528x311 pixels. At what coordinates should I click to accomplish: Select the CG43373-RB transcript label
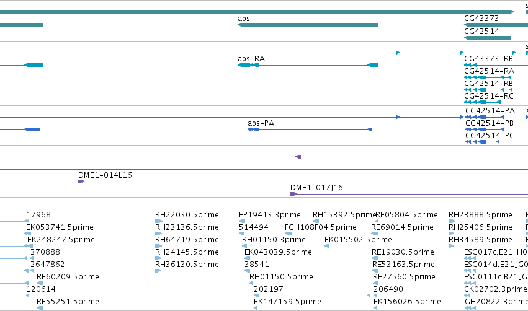(x=488, y=59)
